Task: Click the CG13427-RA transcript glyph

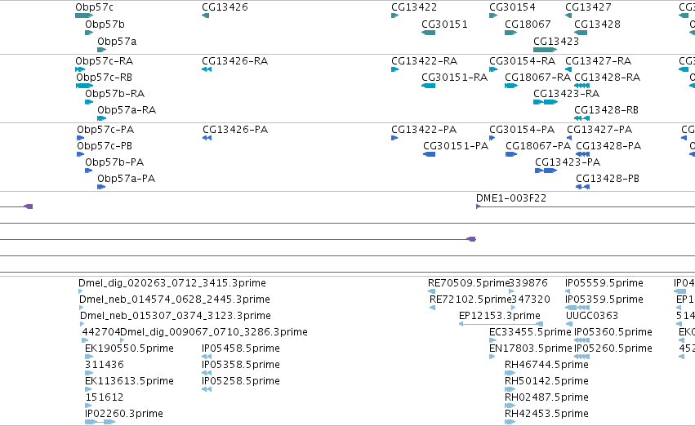Action: [x=568, y=69]
